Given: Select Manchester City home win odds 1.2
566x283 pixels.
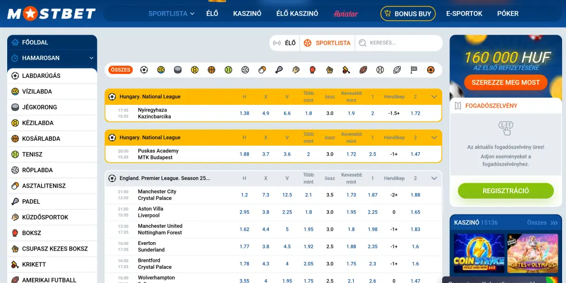Looking at the screenshot, I should pyautogui.click(x=244, y=195).
